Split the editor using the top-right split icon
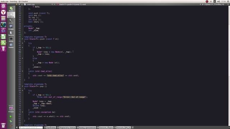 [228, 4]
